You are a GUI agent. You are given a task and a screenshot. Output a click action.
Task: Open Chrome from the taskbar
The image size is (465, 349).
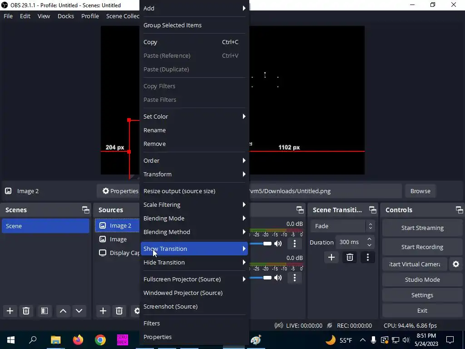100,340
